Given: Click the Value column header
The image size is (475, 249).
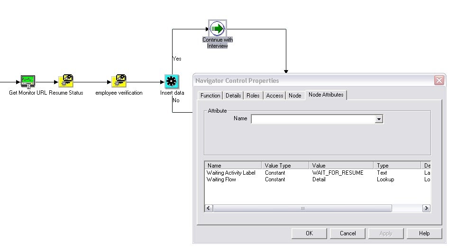Looking at the screenshot, I should tap(341, 166).
